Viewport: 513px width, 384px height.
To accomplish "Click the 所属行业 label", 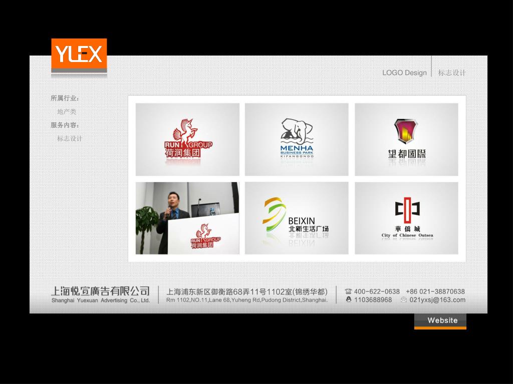I will pyautogui.click(x=65, y=98).
